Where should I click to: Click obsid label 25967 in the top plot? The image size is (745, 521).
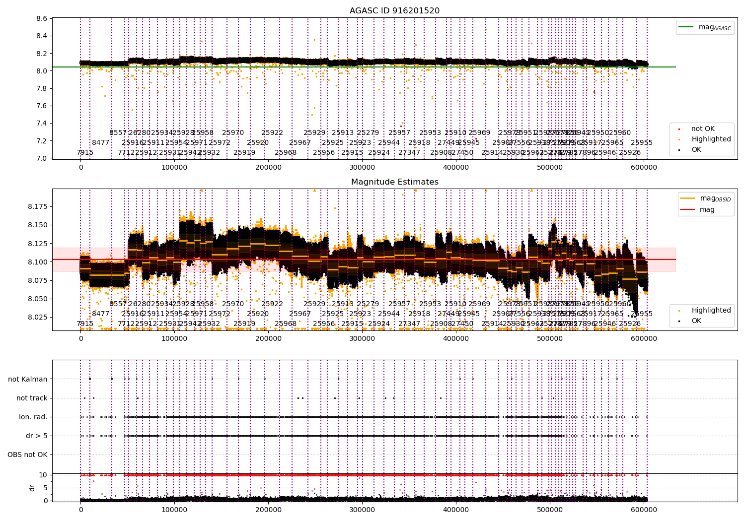tap(300, 142)
